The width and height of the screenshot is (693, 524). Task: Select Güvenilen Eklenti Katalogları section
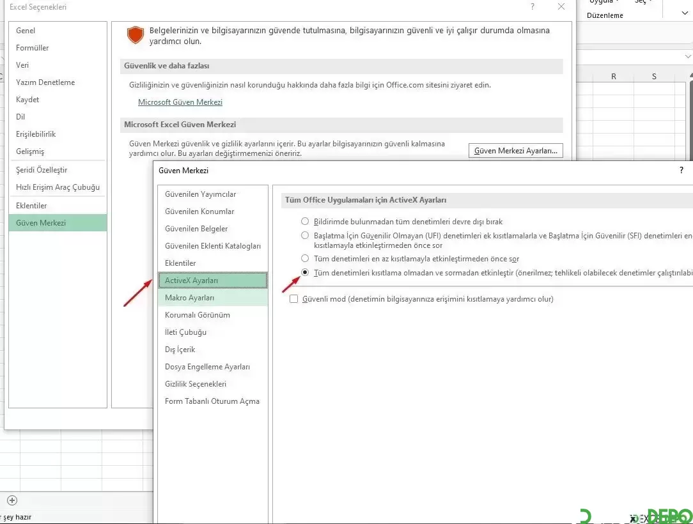pos(213,245)
